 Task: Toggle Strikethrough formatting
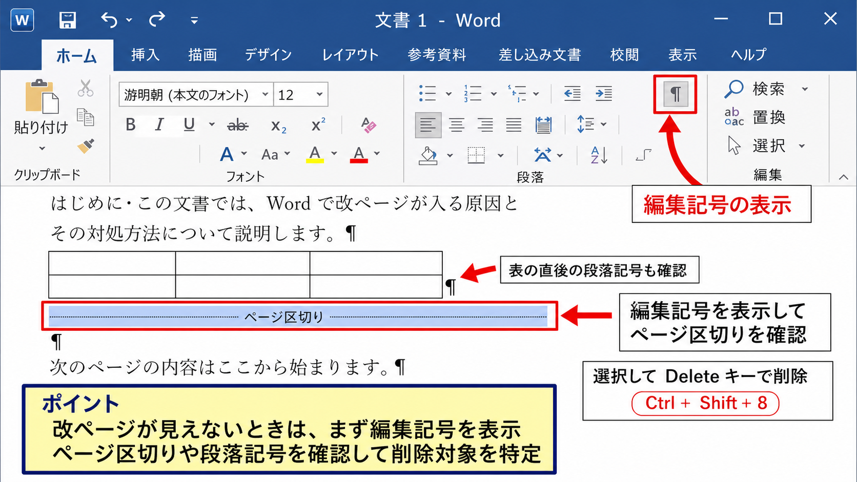[237, 125]
